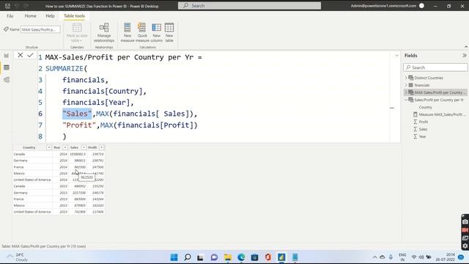The width and height of the screenshot is (469, 264).
Task: Click the redo arrow in the title bar
Action: [26, 6]
